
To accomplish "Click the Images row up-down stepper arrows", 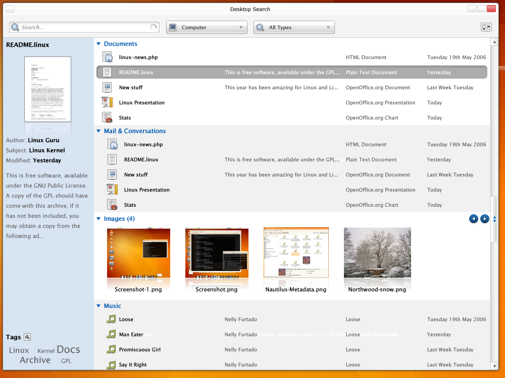I will 494,219.
